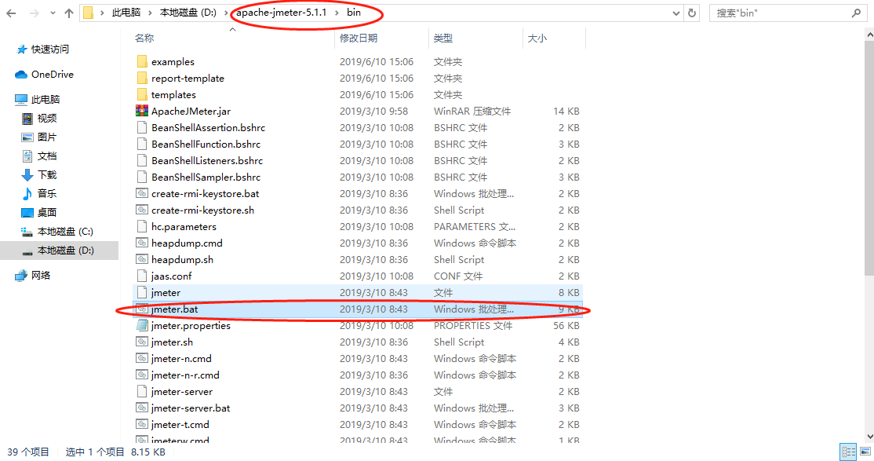Click the refresh button in address bar
Image resolution: width=874 pixels, height=461 pixels.
pyautogui.click(x=692, y=13)
